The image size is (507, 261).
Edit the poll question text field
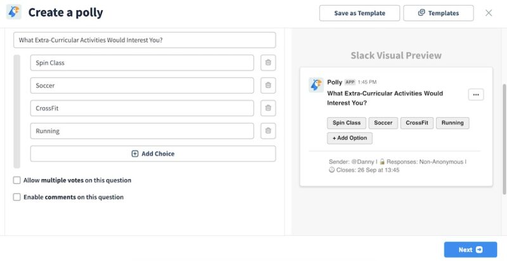pos(144,40)
